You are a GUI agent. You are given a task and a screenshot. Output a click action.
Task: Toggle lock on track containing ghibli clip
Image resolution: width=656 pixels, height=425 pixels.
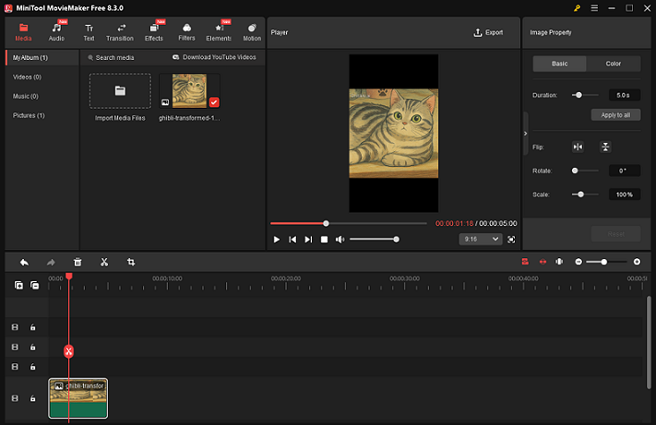[32, 398]
